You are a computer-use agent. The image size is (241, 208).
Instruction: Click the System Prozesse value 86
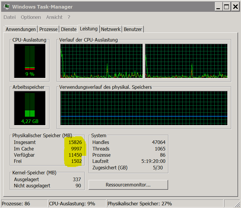click(163, 155)
